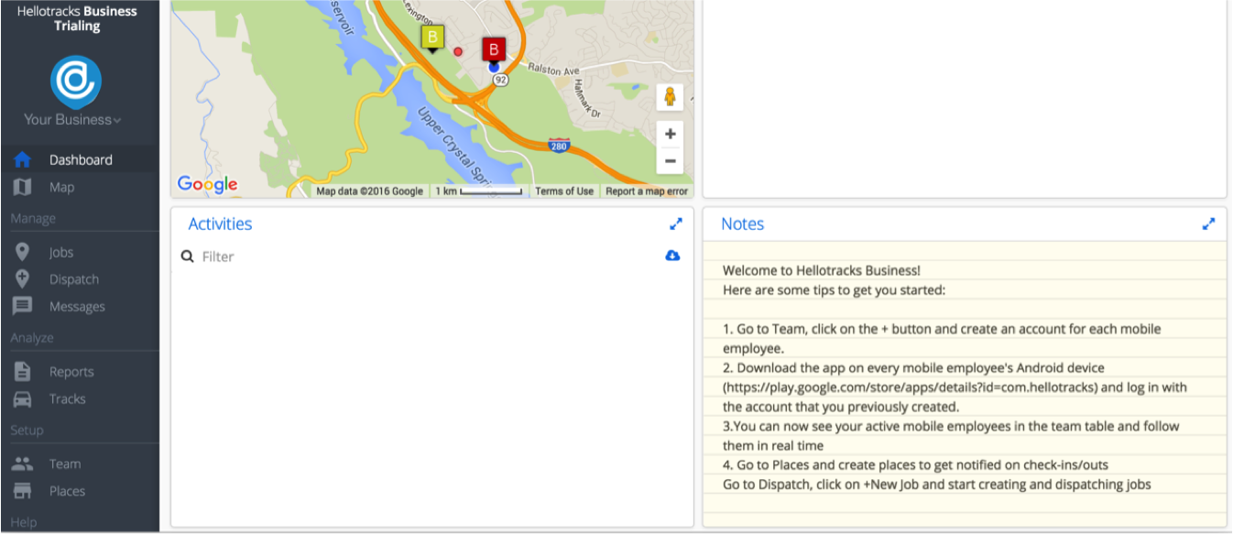Expand the Activities panel
The image size is (1233, 534).
(676, 223)
